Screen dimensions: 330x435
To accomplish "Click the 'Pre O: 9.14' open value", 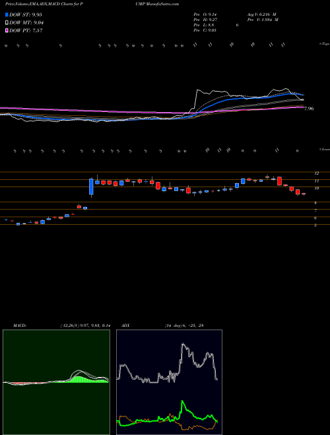I will pos(205,14).
